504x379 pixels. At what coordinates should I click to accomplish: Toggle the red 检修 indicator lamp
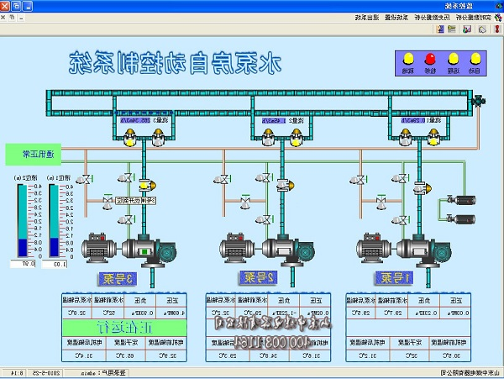[432, 59]
